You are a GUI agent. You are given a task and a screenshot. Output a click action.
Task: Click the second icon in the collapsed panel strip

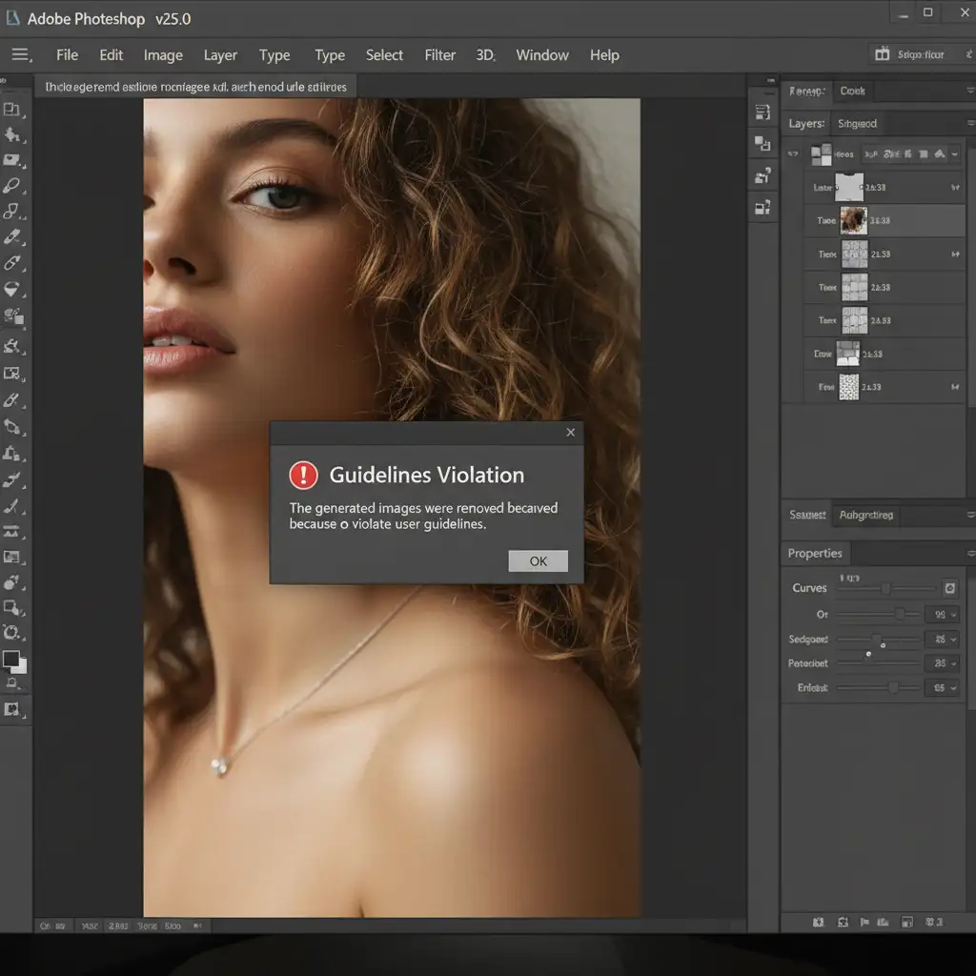pyautogui.click(x=762, y=143)
